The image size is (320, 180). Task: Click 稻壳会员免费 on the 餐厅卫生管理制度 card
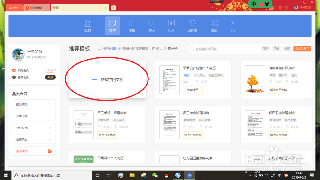click(278, 135)
